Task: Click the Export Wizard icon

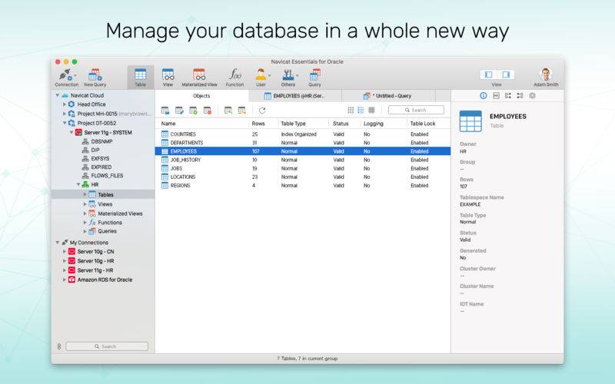Action: click(241, 111)
